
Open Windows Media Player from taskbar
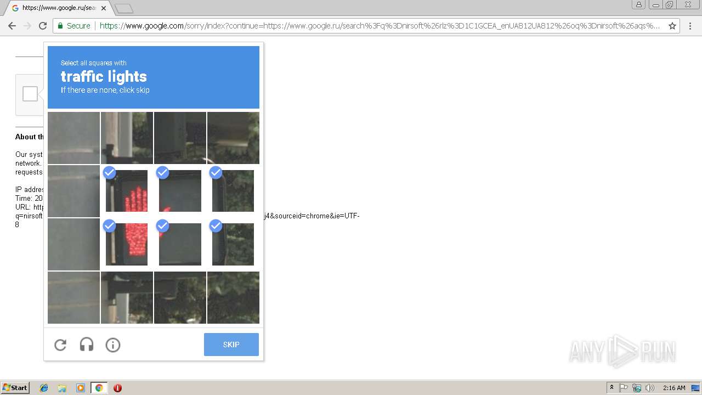[x=81, y=388]
